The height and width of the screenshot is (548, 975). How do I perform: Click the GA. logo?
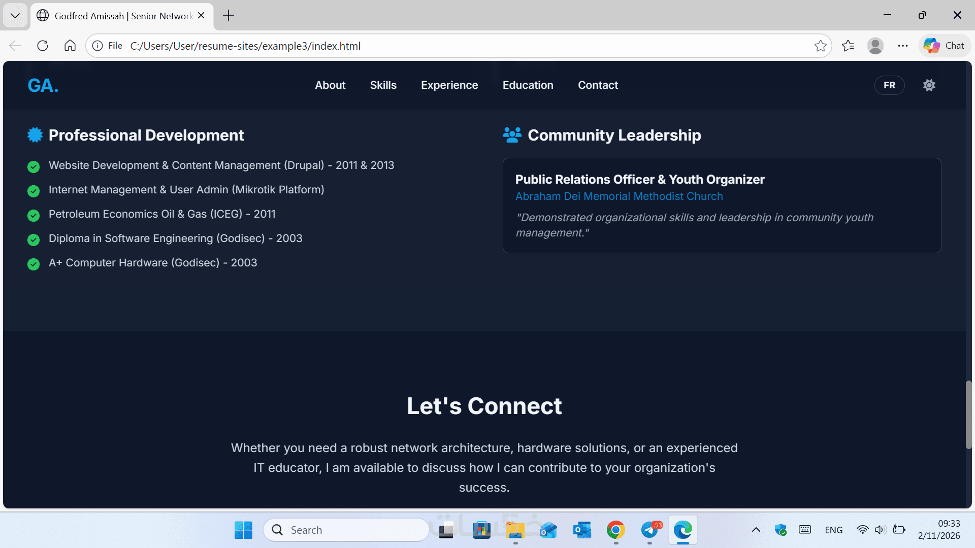click(x=43, y=85)
